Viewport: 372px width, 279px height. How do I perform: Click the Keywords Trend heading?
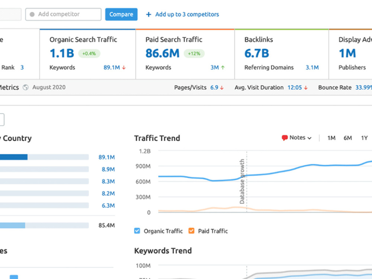[x=163, y=251]
